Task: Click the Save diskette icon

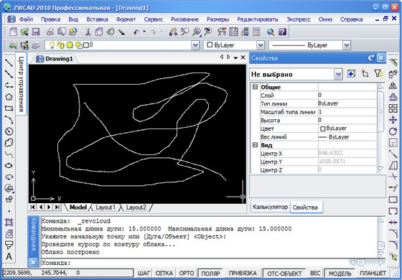Action: click(x=36, y=32)
